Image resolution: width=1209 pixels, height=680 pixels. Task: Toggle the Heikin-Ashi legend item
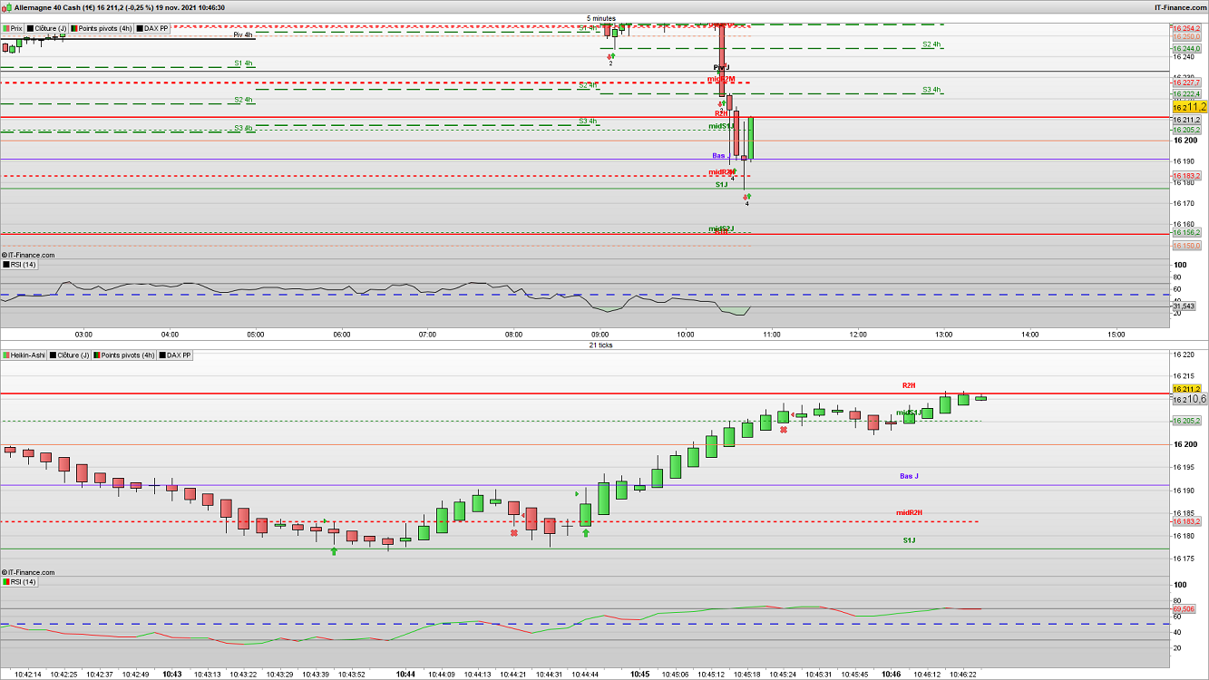point(24,355)
